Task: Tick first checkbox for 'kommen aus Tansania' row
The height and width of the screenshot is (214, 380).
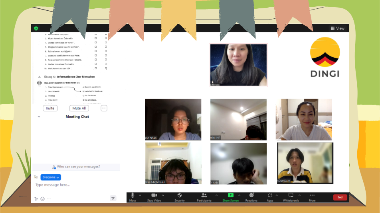Action: [x=96, y=60]
